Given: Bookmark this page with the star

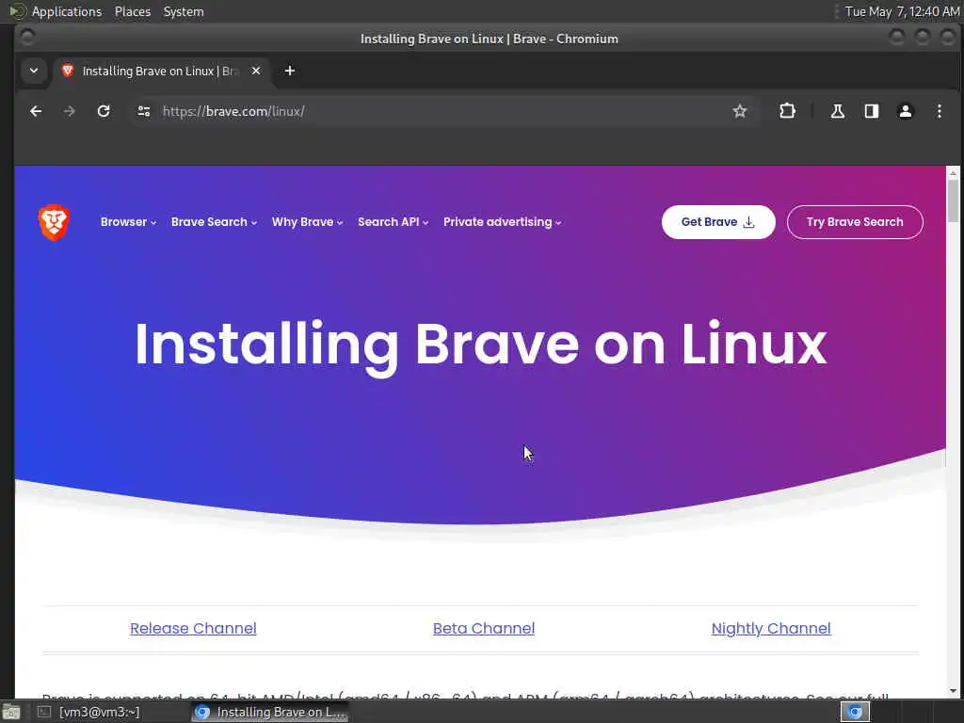Looking at the screenshot, I should tap(740, 111).
